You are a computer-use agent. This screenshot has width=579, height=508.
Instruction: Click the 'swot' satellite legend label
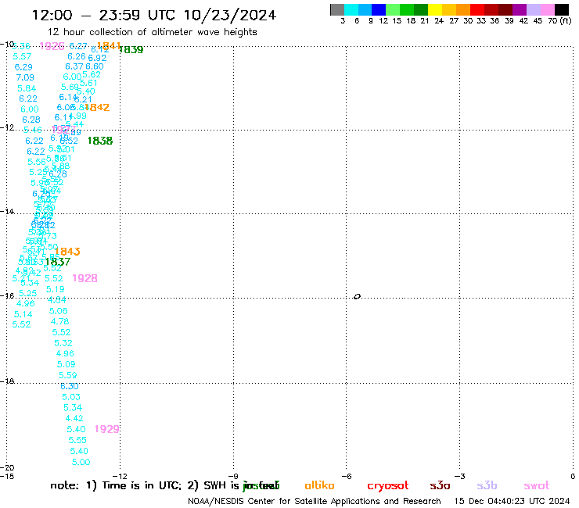(537, 486)
